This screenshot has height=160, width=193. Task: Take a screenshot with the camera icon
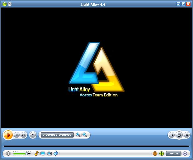[x=49, y=153]
